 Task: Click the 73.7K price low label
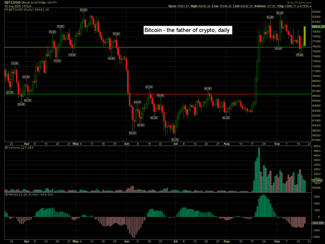pyautogui.click(x=57, y=61)
